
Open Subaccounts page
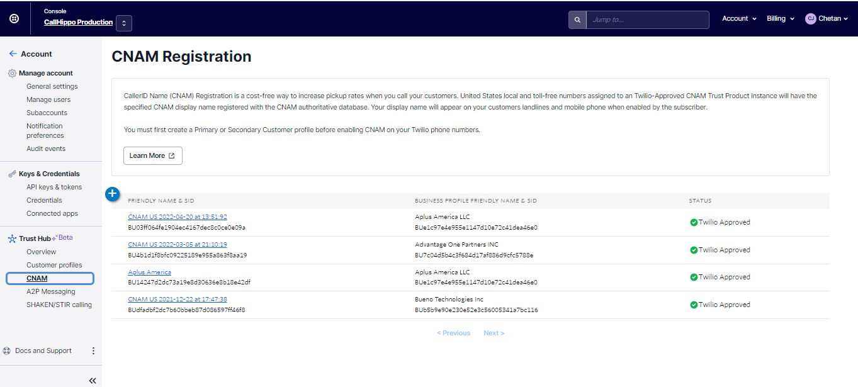click(x=47, y=113)
